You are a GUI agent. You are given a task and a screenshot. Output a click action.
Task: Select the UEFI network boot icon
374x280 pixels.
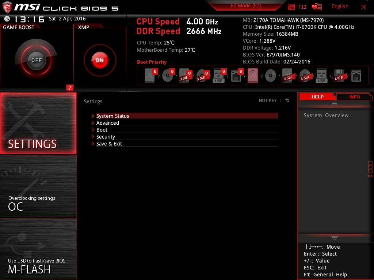click(237, 75)
